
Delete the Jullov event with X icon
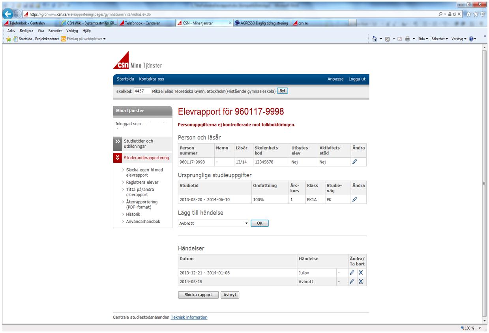point(361,273)
